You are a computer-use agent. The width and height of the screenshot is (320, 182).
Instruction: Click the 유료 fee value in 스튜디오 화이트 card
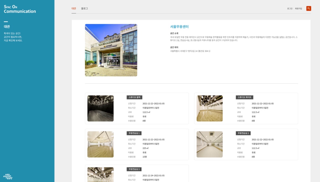click(254, 116)
